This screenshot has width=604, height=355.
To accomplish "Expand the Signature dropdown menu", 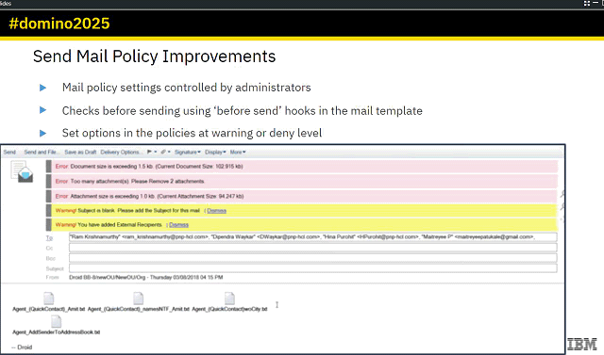I will tap(187, 153).
